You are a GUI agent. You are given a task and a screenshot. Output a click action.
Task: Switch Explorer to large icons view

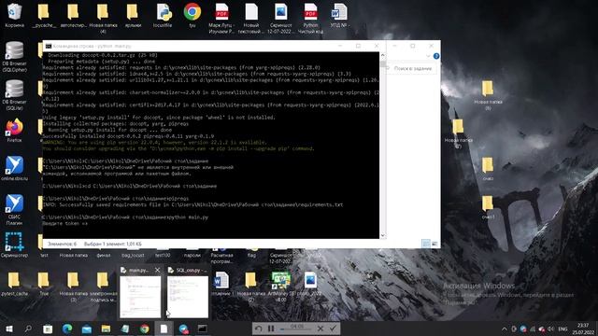point(434,244)
